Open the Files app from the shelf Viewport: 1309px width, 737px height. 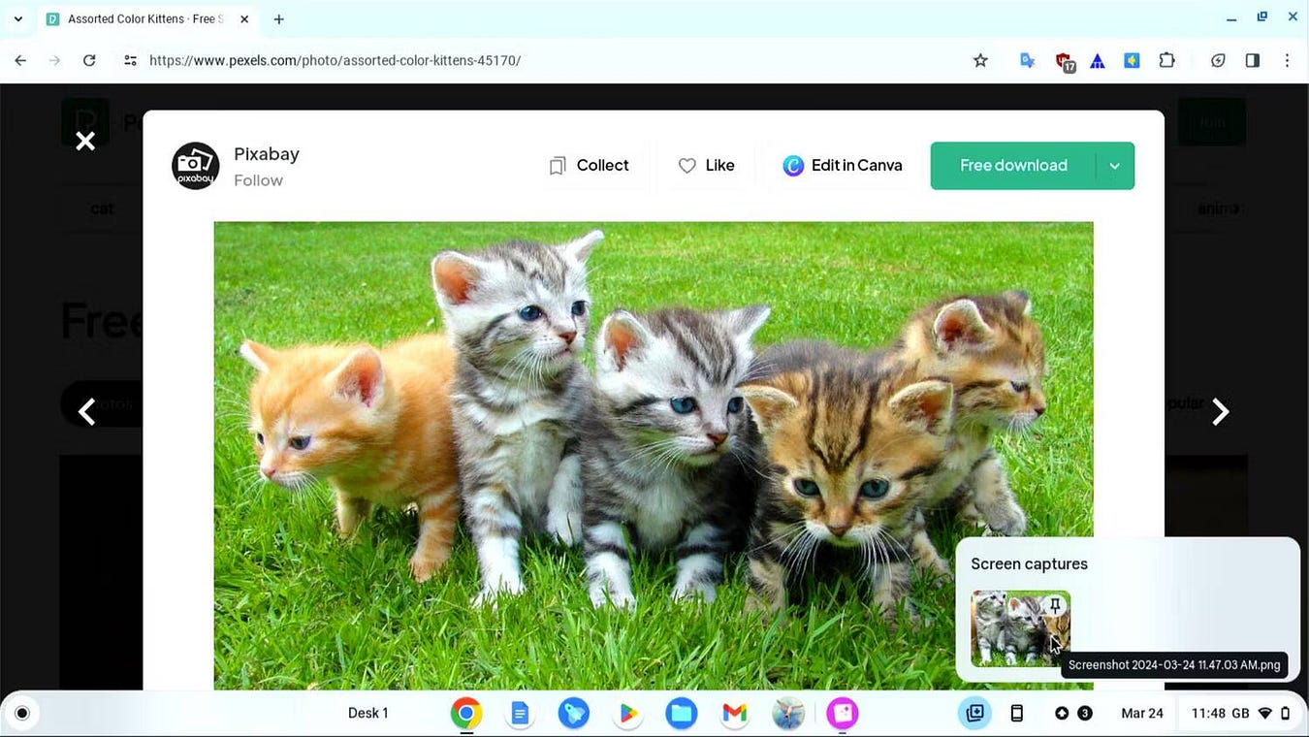pyautogui.click(x=681, y=713)
